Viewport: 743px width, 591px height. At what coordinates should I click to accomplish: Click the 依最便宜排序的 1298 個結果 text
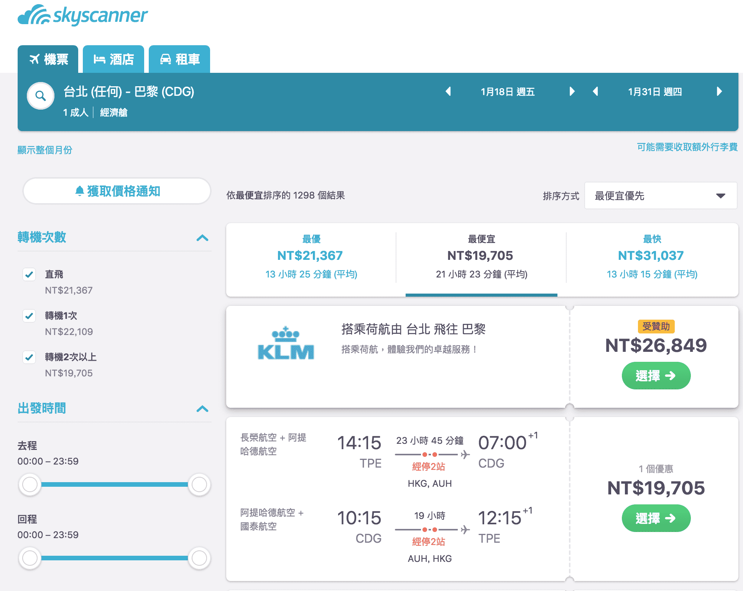tap(286, 195)
